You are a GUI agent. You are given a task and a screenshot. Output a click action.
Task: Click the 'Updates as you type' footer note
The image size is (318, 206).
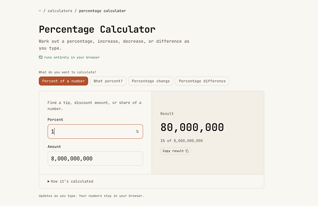click(x=91, y=196)
